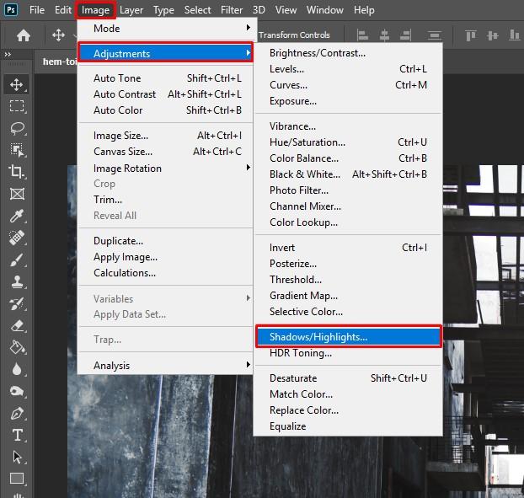524x498 pixels.
Task: Select the Rectangular Marquee tool
Action: (x=17, y=105)
